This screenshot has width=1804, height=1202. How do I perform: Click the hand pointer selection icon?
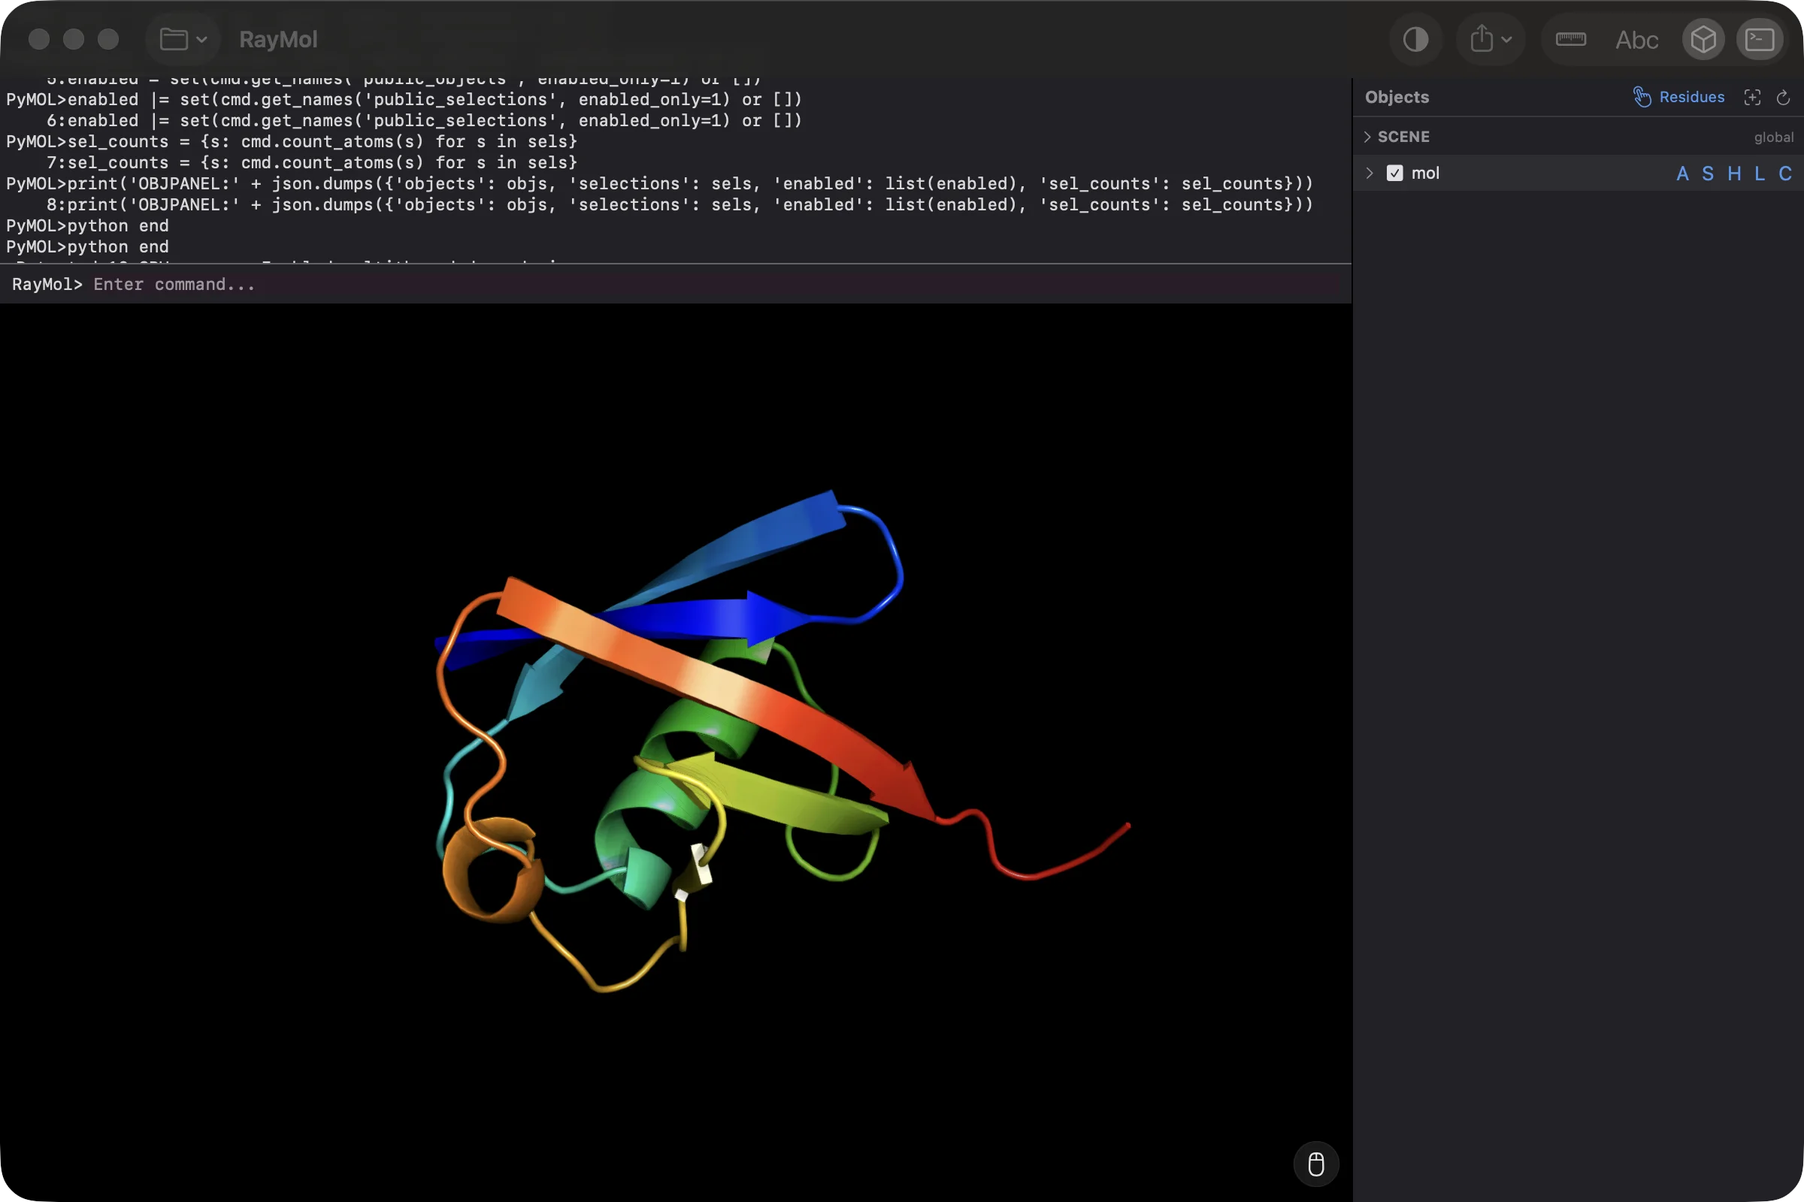[1642, 98]
